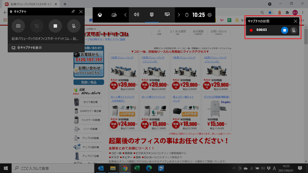Click the page vertical scrollbar

click(x=306, y=37)
